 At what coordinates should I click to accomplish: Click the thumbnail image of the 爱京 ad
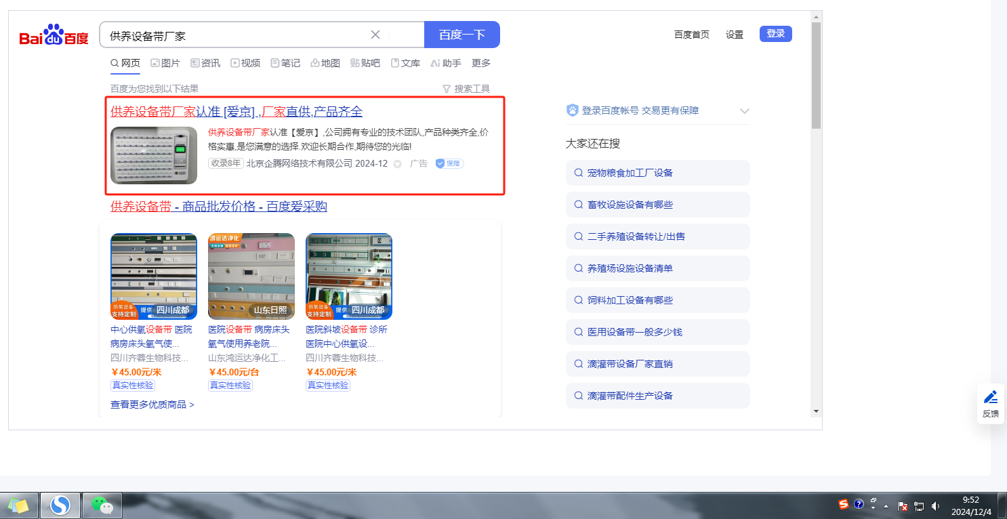[x=154, y=156]
